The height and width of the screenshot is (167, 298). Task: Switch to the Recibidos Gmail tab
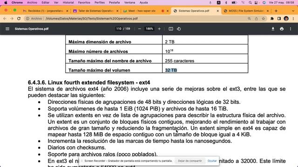pyautogui.click(x=46, y=11)
